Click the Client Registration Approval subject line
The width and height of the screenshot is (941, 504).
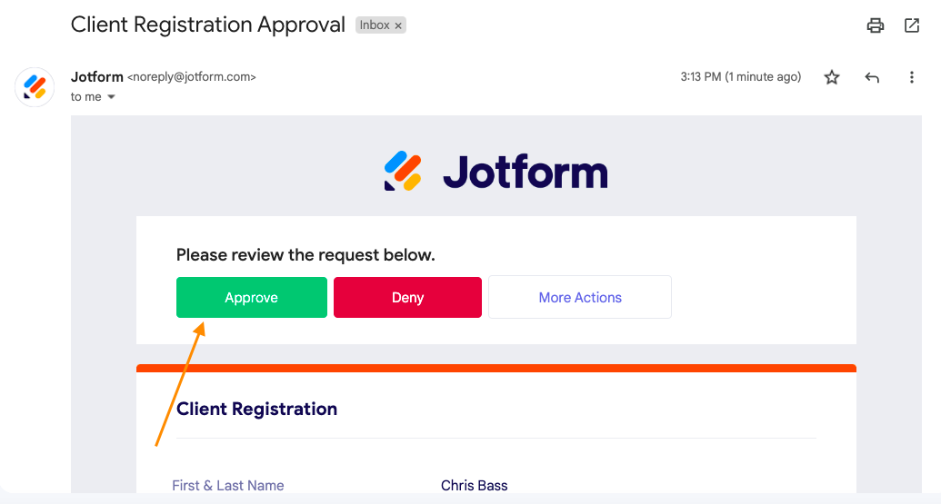coord(208,25)
